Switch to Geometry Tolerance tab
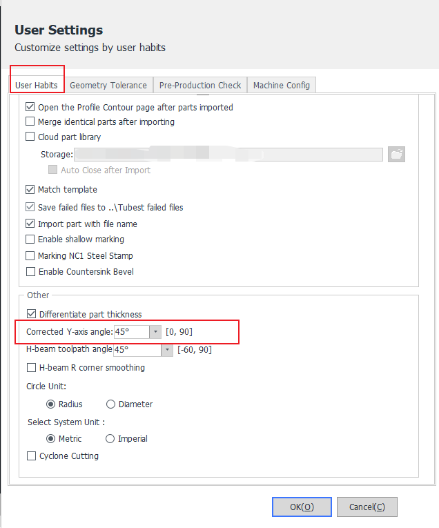 [x=108, y=85]
